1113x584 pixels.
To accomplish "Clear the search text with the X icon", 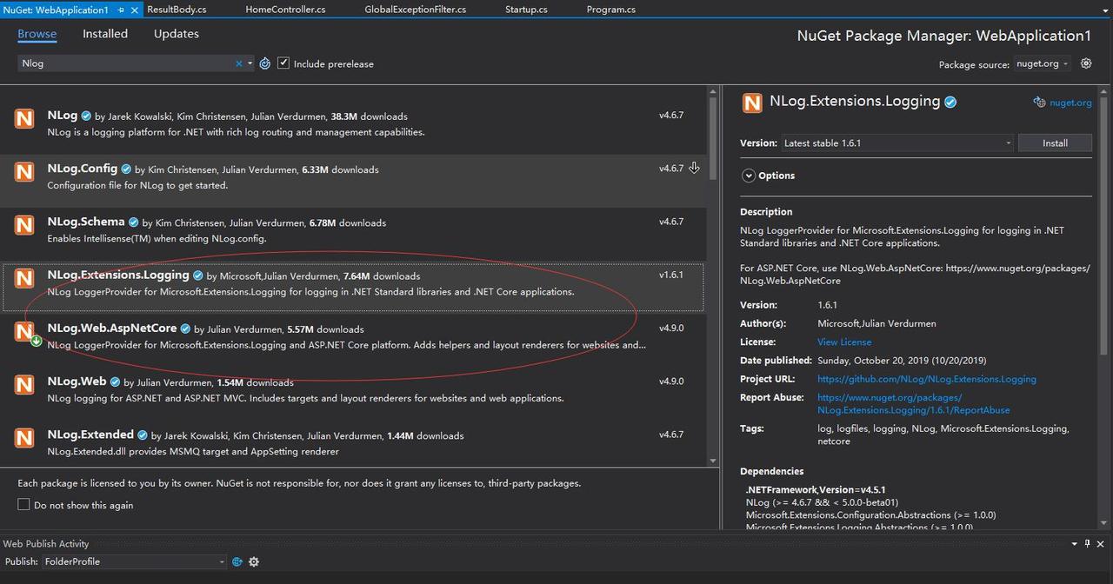I will [239, 63].
